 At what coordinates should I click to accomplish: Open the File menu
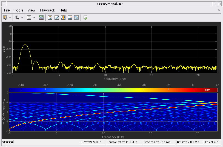(x=7, y=10)
